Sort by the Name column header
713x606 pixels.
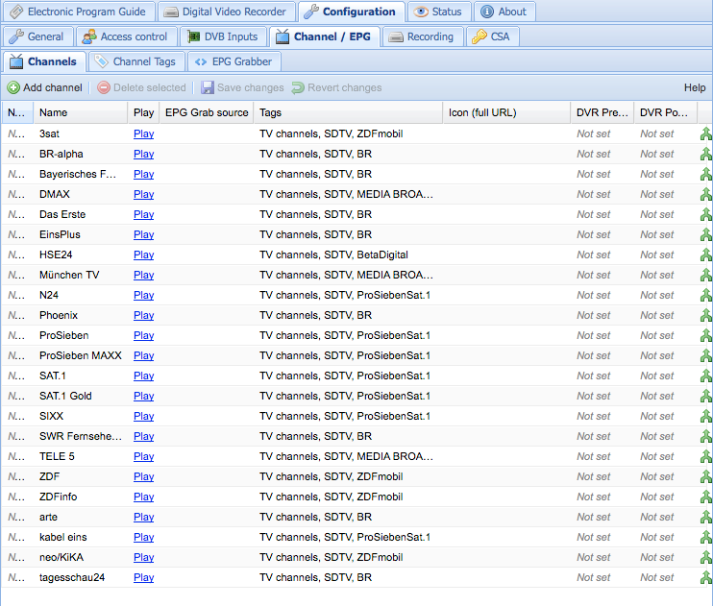(80, 112)
